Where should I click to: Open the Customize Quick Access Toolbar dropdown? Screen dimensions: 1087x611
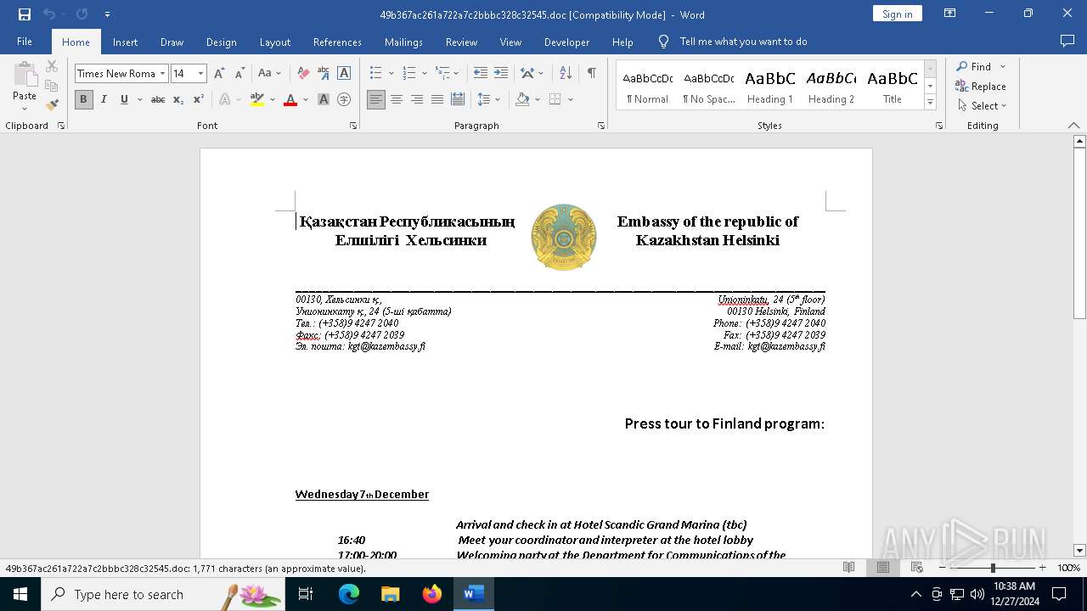point(107,14)
